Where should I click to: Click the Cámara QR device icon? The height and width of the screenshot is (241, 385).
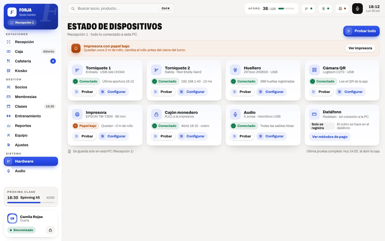click(x=314, y=70)
